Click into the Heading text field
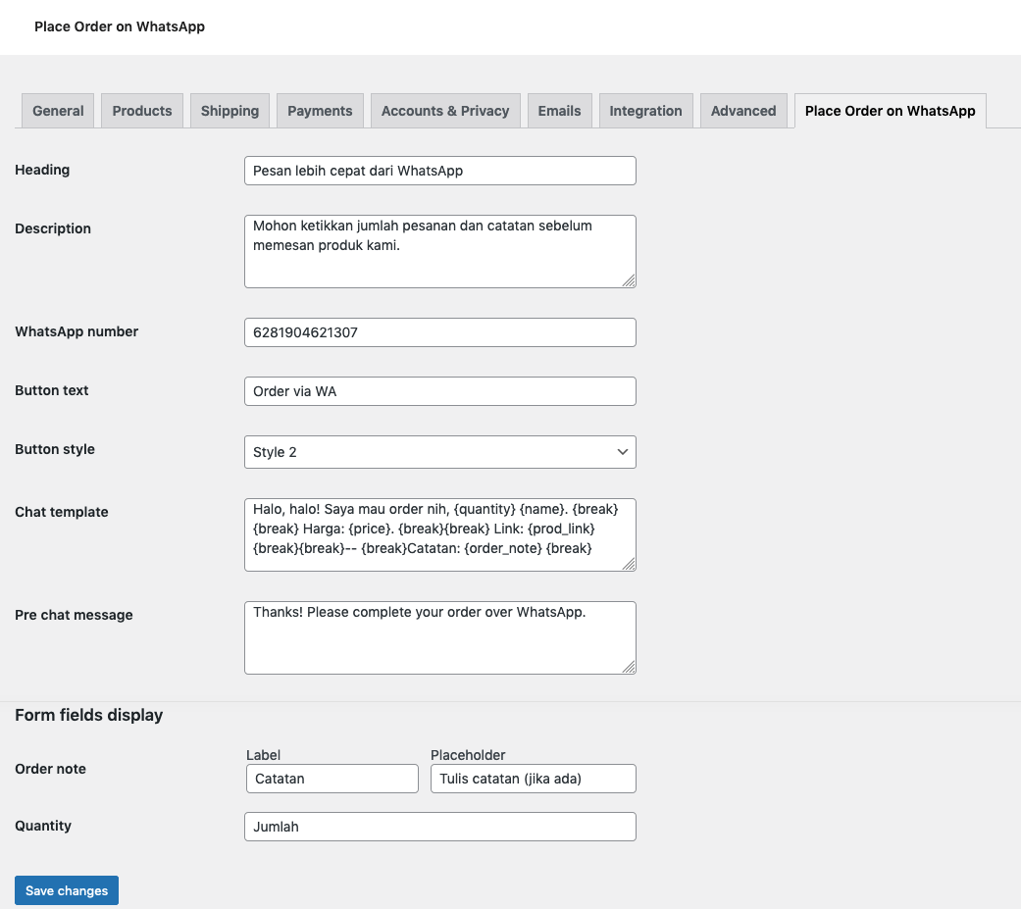Screen dimensions: 1021x909 click(x=439, y=171)
